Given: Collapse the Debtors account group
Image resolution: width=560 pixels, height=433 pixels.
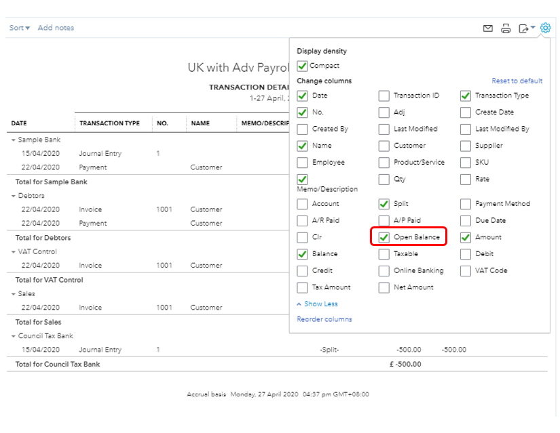Looking at the screenshot, I should pyautogui.click(x=13, y=196).
